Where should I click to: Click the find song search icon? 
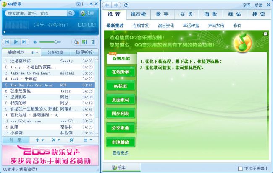tap(71, 140)
